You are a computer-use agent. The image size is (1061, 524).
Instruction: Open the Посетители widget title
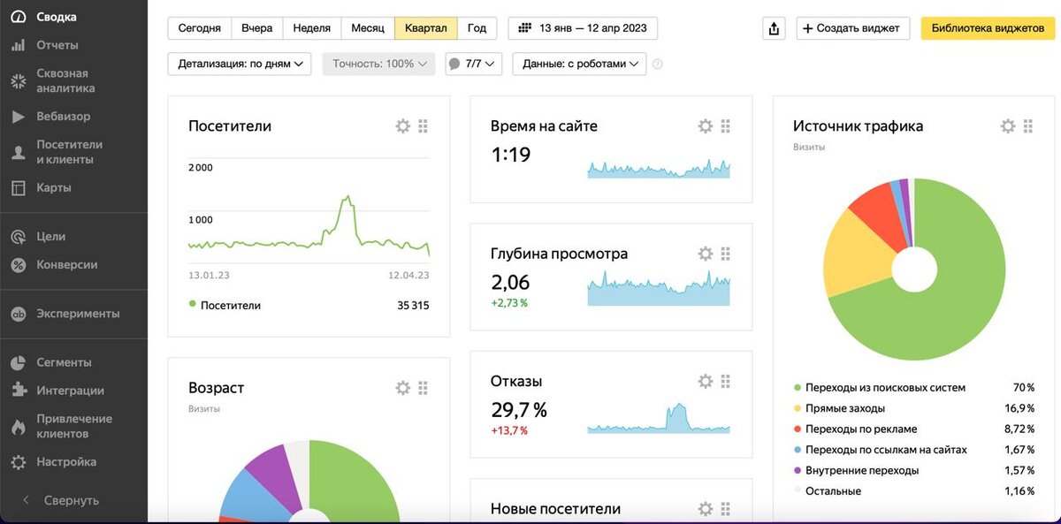click(230, 126)
